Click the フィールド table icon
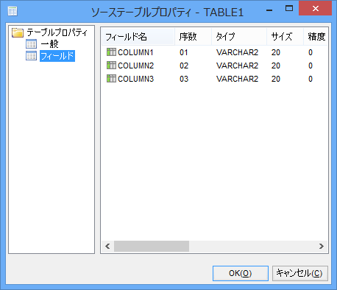This screenshot has width=337, height=290. 31,56
